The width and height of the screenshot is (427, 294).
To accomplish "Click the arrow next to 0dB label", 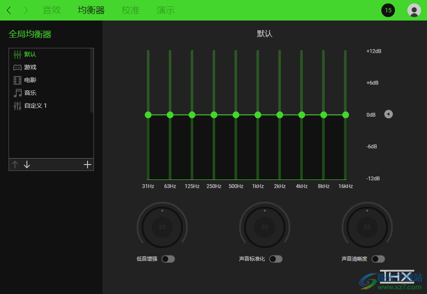I will [388, 114].
